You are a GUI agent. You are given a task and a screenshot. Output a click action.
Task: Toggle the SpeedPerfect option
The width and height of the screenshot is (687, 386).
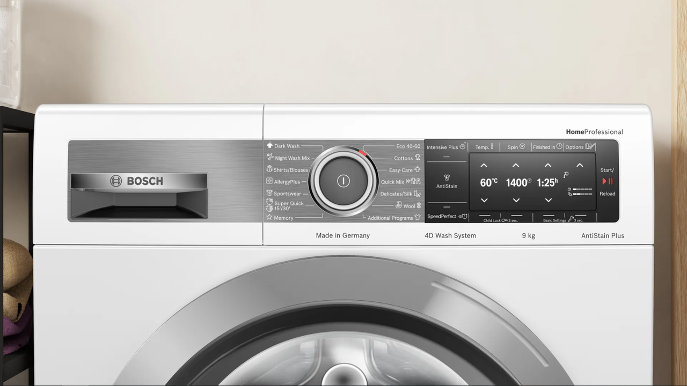click(447, 216)
